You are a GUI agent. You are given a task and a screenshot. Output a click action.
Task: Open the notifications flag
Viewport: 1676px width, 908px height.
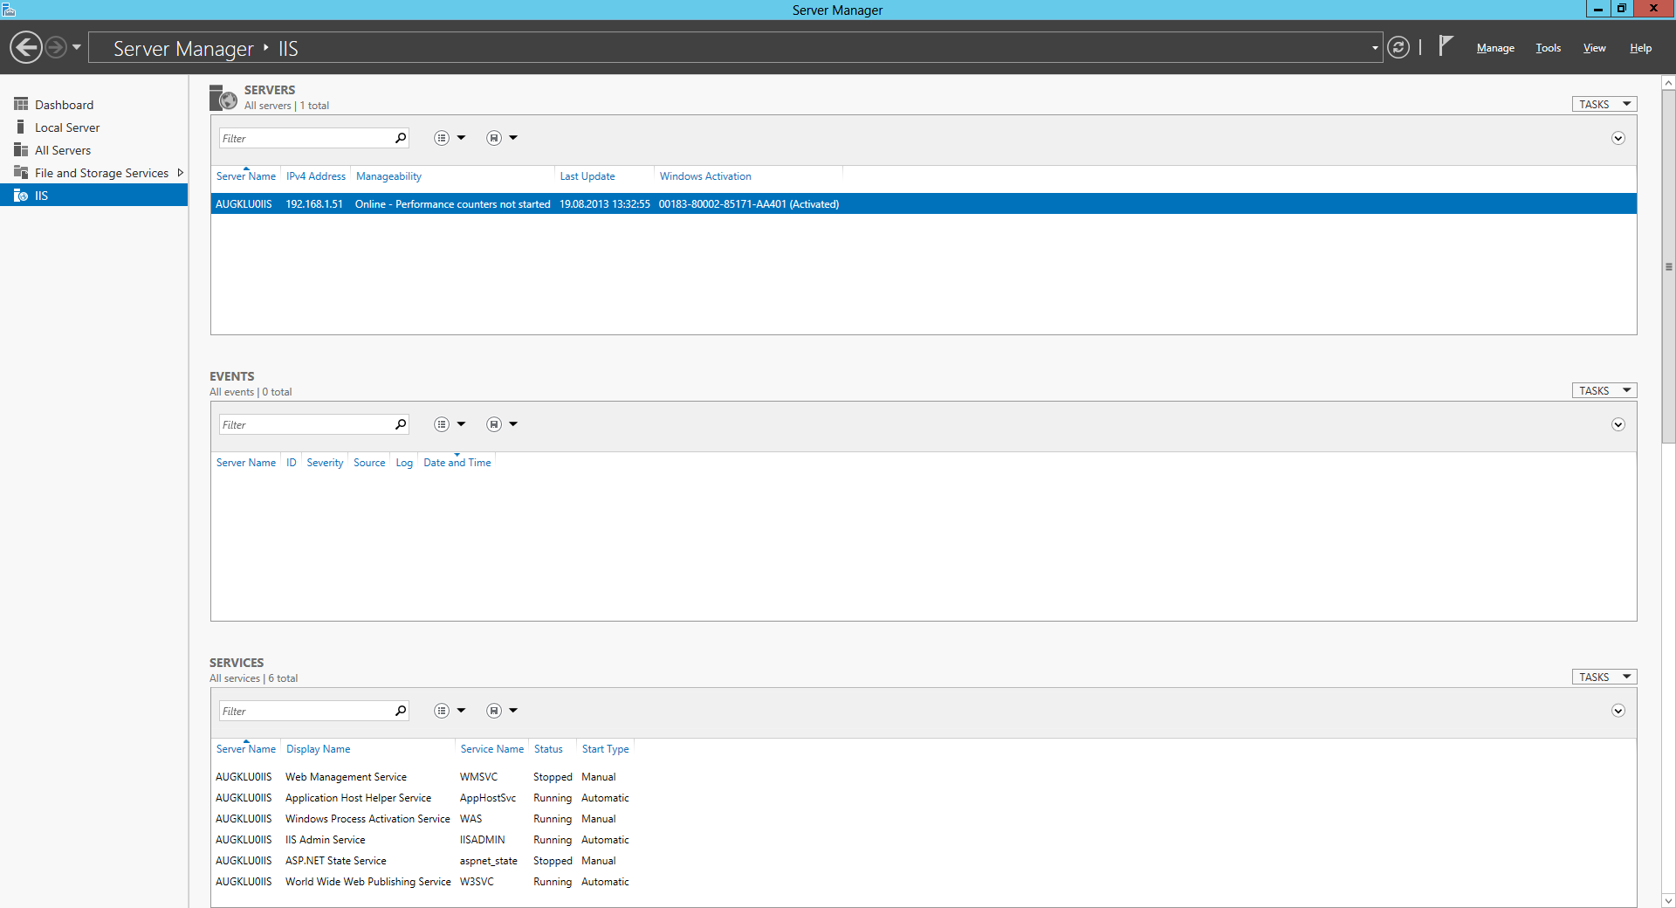1446,45
